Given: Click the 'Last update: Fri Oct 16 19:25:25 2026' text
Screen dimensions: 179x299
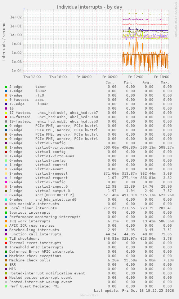Looking at the screenshot, I should [134, 291].
